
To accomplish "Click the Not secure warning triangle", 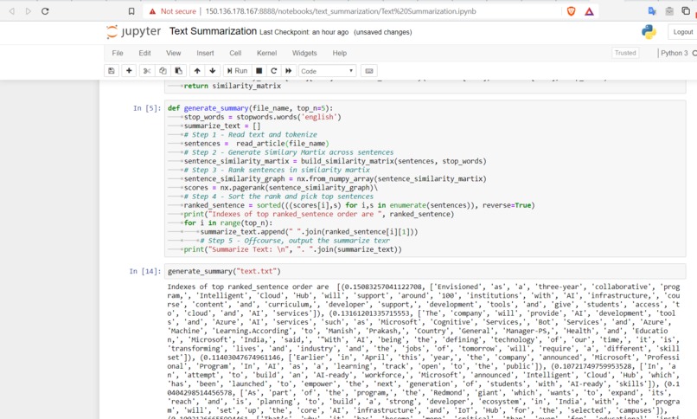I will click(152, 11).
